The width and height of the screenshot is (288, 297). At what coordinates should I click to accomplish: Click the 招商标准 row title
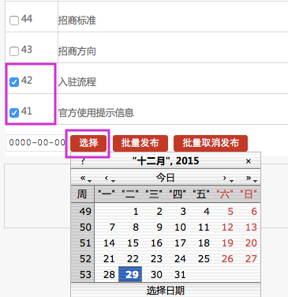[x=77, y=21]
